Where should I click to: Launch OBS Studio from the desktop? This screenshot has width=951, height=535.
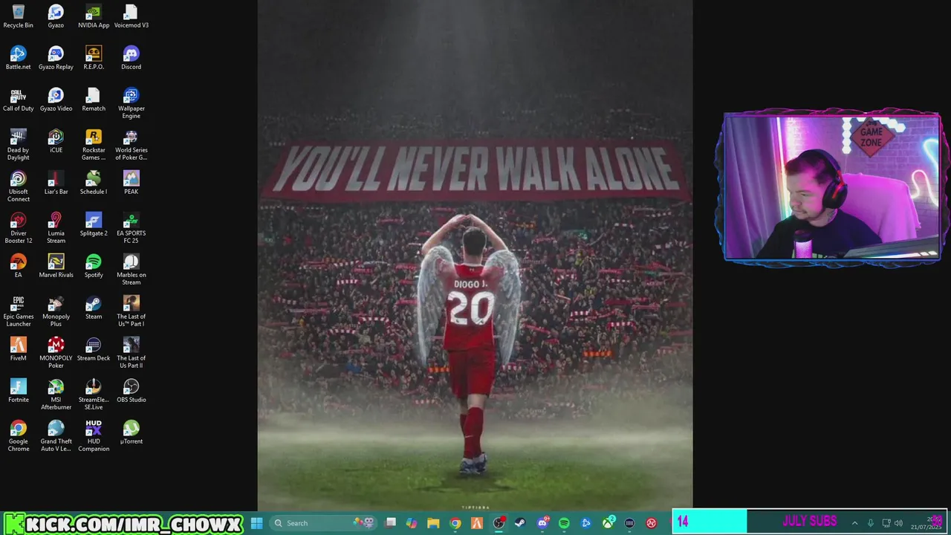click(131, 391)
